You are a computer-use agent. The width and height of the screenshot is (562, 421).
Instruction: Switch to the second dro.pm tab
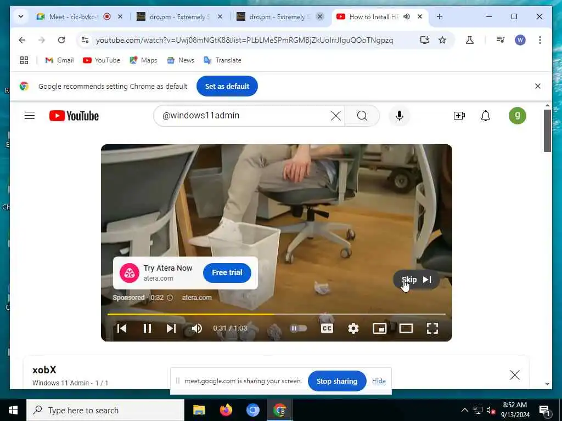tap(274, 17)
